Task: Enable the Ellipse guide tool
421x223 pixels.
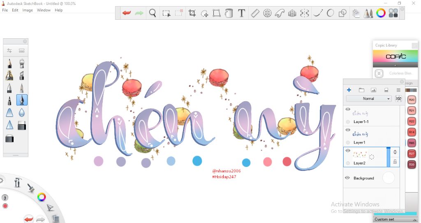Action: [x=267, y=13]
